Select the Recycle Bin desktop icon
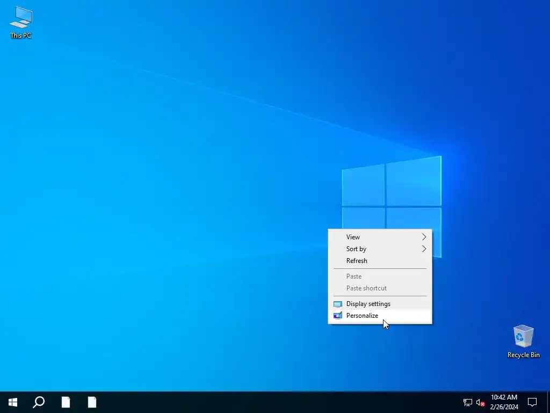This screenshot has width=550, height=413. (x=523, y=341)
